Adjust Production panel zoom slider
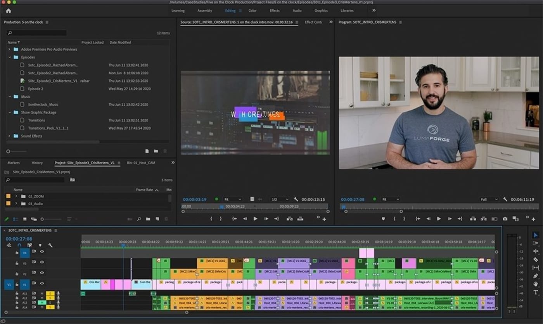543x324 pixels. click(x=16, y=151)
